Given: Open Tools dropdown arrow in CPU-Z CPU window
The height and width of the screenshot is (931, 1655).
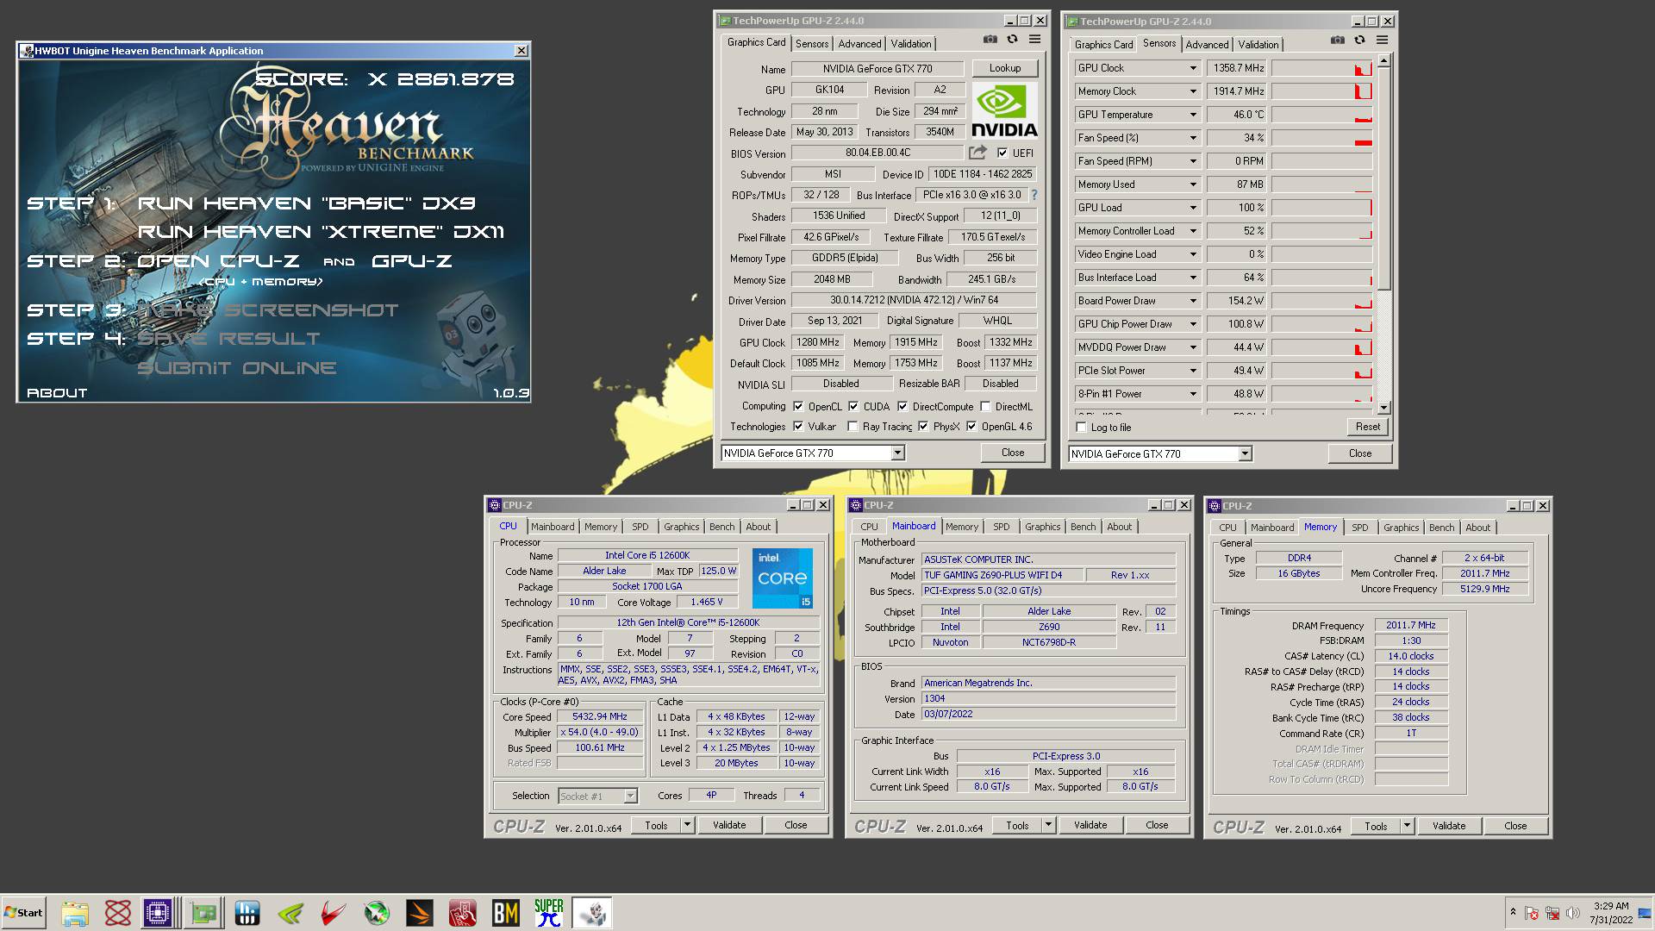Looking at the screenshot, I should 687,826.
